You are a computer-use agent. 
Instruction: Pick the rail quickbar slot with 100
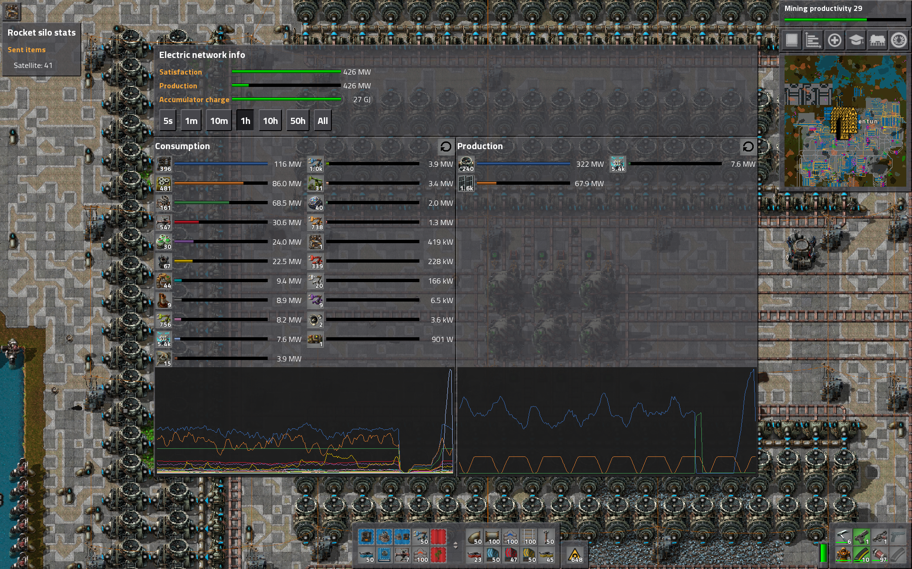(529, 537)
